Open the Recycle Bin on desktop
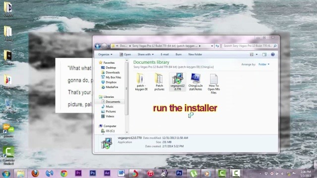The image size is (317, 178). pyautogui.click(x=8, y=106)
